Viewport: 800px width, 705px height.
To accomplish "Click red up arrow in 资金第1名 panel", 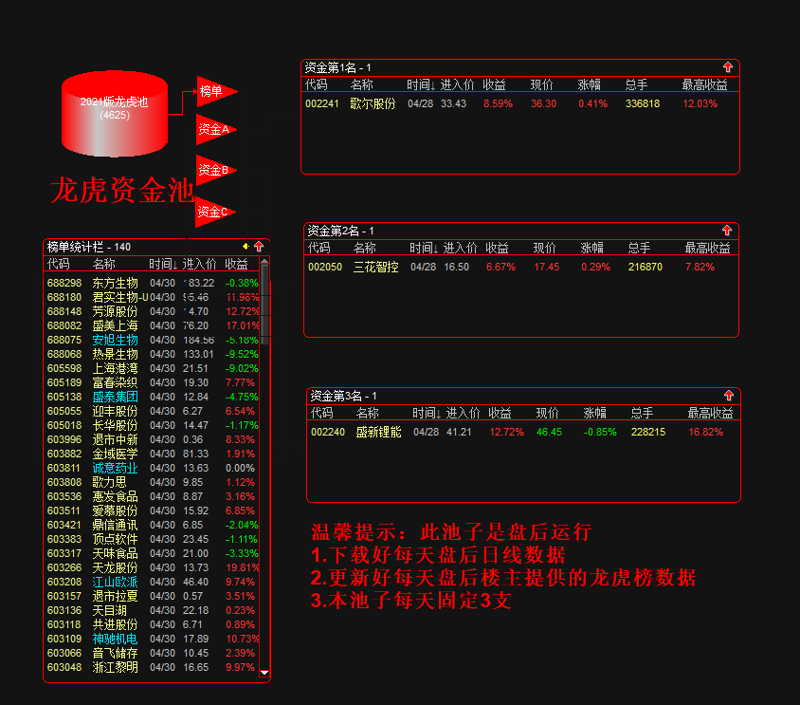I will tap(728, 67).
